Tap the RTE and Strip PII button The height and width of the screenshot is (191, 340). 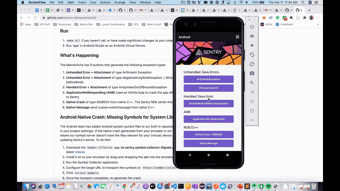pyautogui.click(x=209, y=88)
